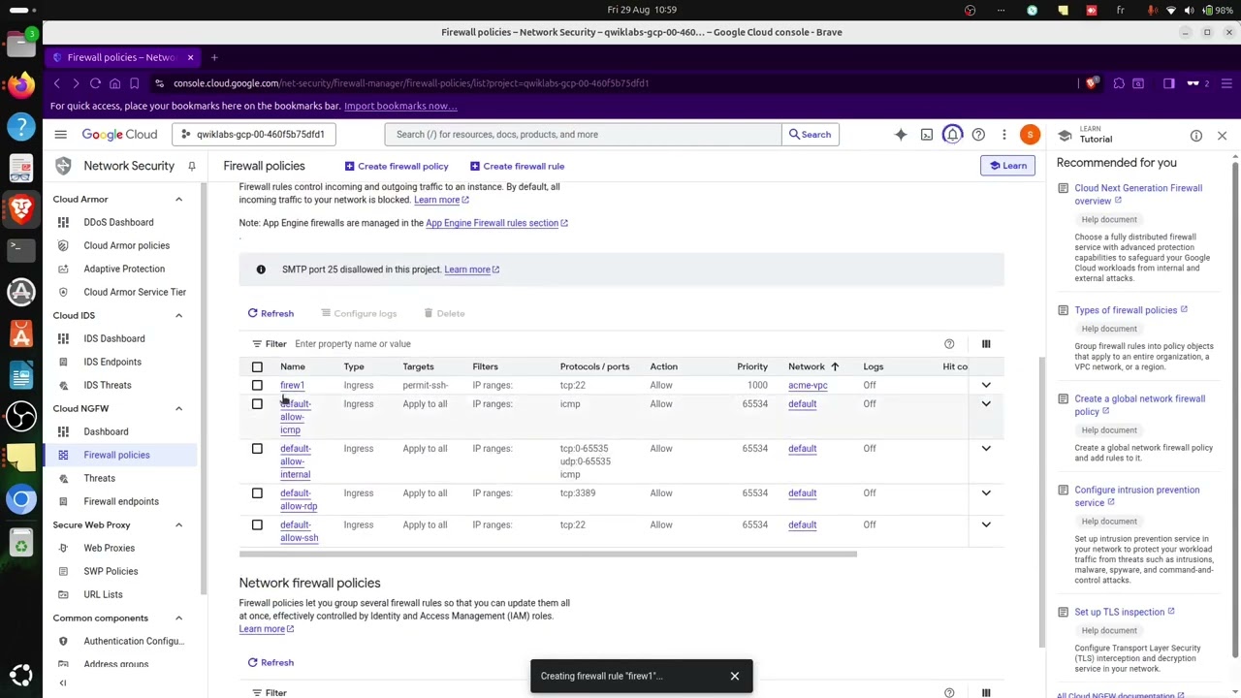Open column display options icon

click(x=986, y=344)
